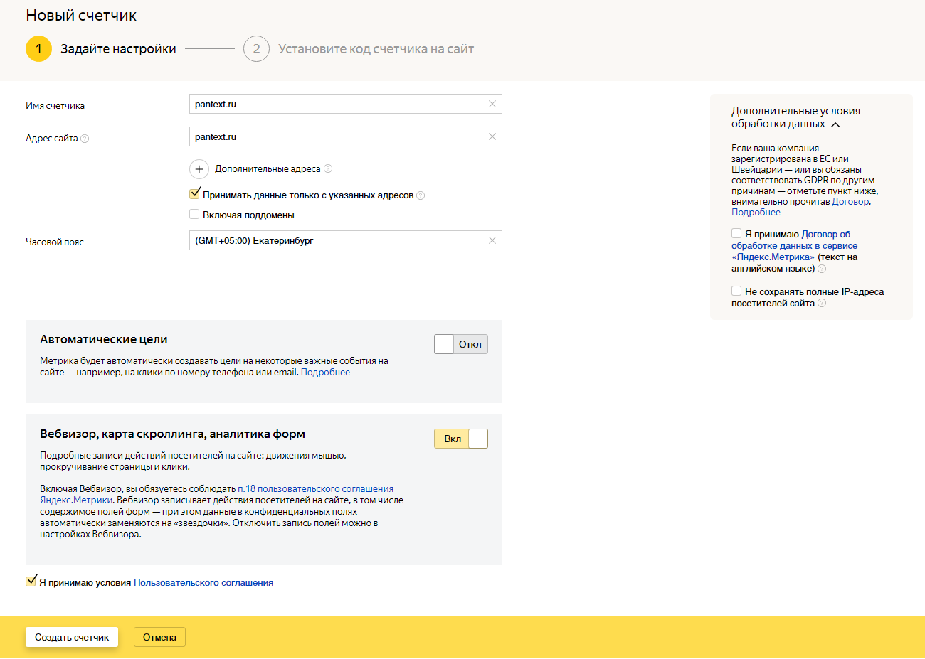Click the plus icon for additional addresses
This screenshot has width=925, height=659.
point(199,169)
